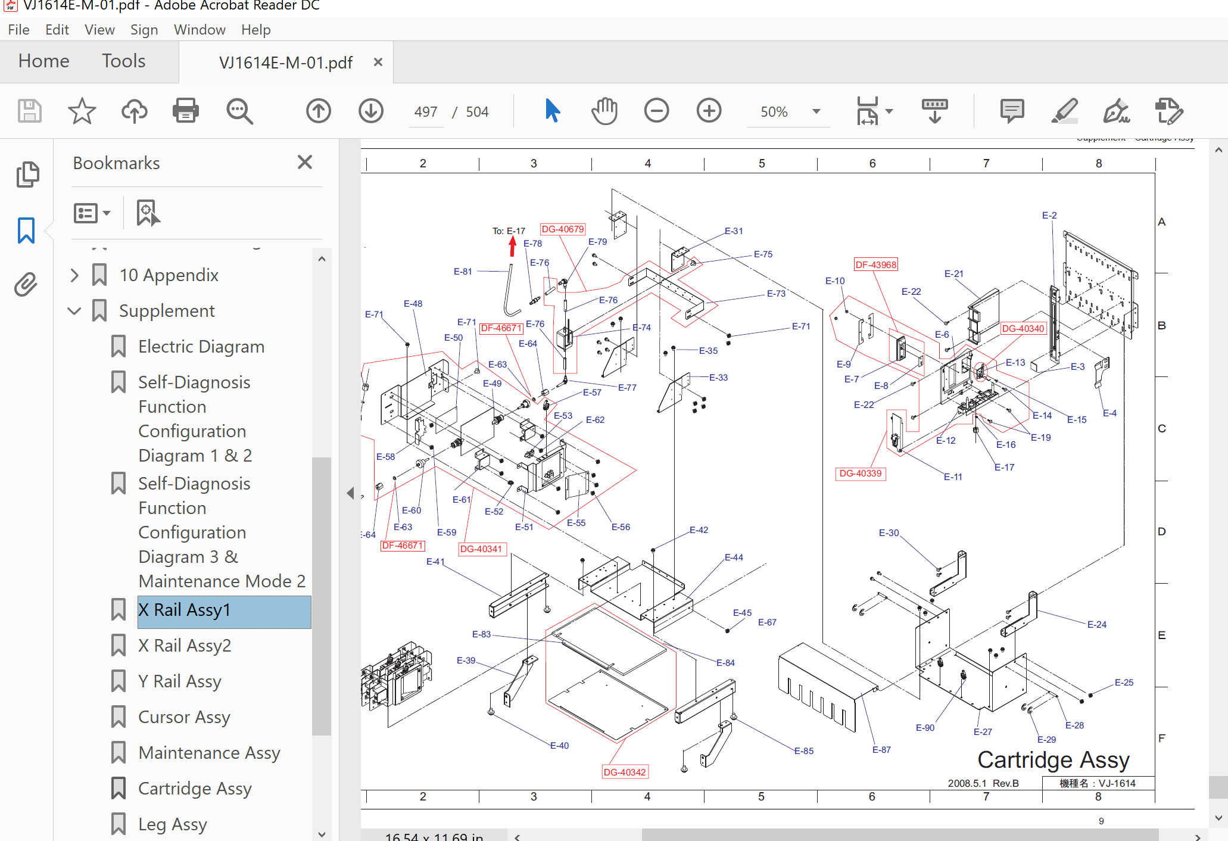The width and height of the screenshot is (1228, 841).
Task: Open the File menu
Action: pos(18,30)
